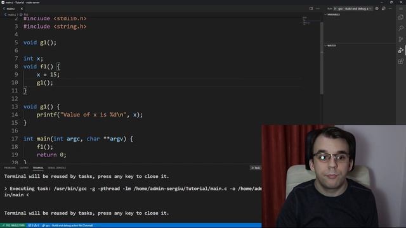Click the first 'Terminal will be reused' line
The image size is (406, 228).
tap(86, 176)
